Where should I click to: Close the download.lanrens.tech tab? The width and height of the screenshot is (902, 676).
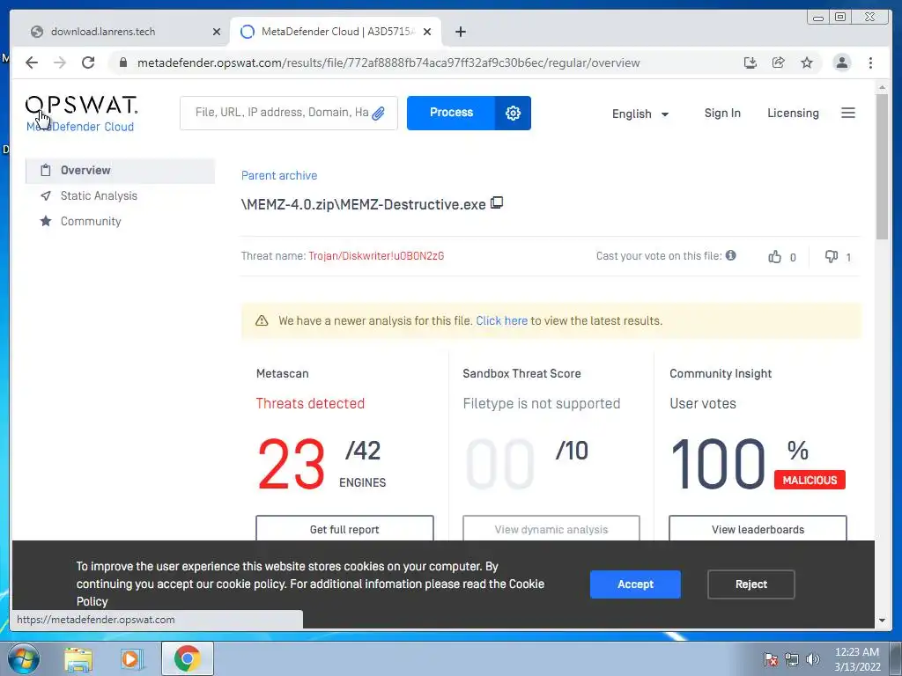(x=217, y=32)
